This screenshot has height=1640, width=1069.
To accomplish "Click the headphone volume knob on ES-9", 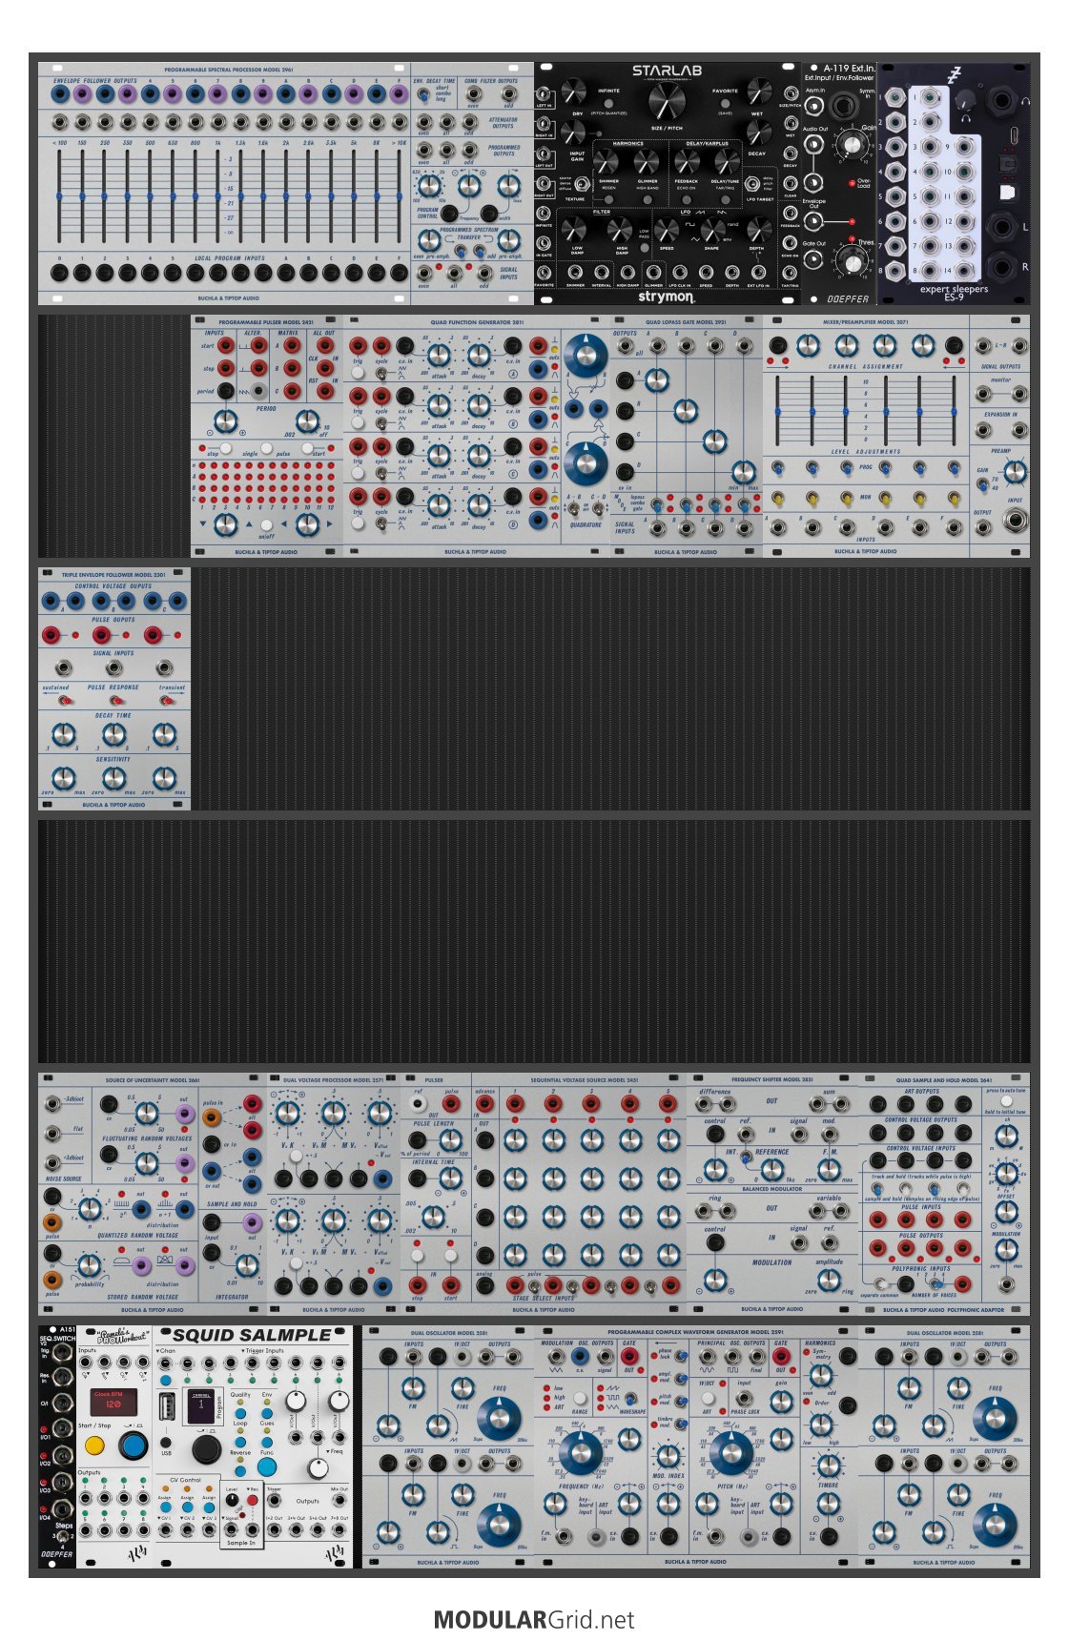I will pyautogui.click(x=964, y=99).
